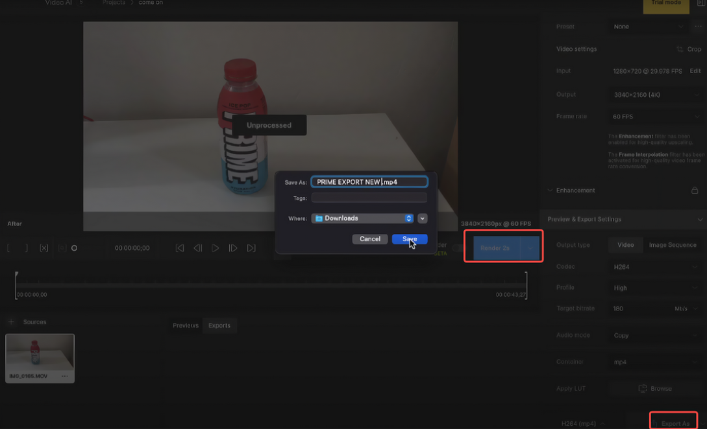
Task: Click the preview loop circle icon near timecode
Action: (74, 248)
